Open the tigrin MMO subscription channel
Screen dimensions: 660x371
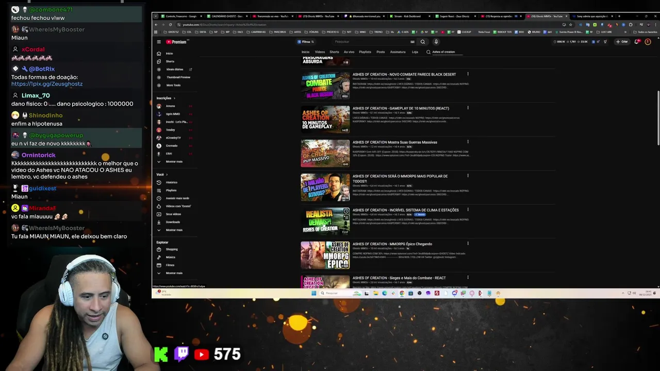173,114
